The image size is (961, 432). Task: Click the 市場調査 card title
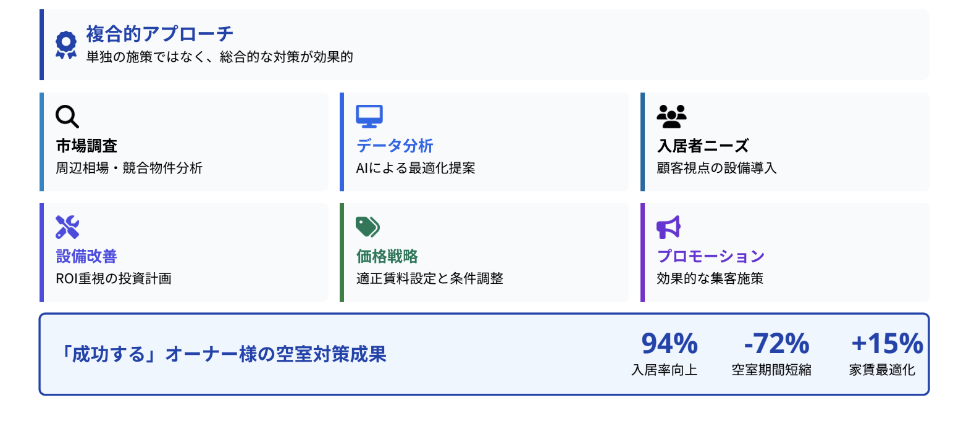pyautogui.click(x=86, y=146)
